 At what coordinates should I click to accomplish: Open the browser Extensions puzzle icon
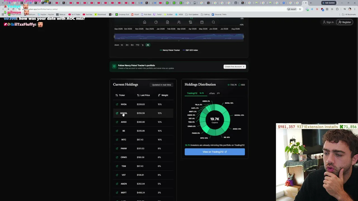click(337, 9)
